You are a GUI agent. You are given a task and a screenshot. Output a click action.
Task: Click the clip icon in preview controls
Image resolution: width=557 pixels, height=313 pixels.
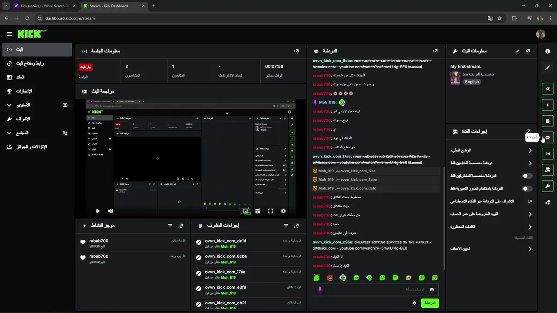[x=258, y=211]
